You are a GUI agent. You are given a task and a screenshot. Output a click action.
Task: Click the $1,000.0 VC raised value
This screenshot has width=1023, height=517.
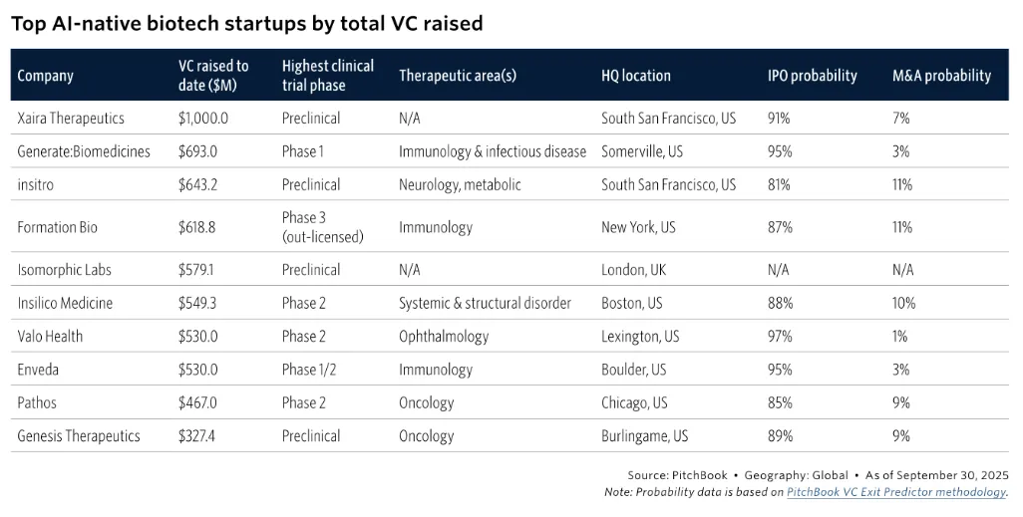pyautogui.click(x=203, y=118)
